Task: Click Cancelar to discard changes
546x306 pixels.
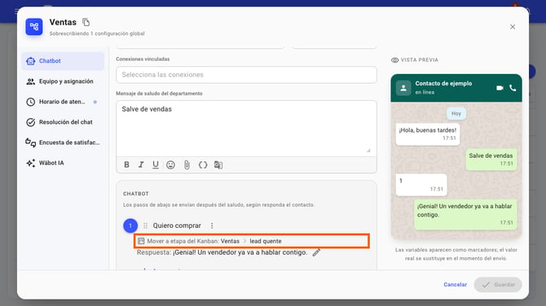Action: (455, 285)
